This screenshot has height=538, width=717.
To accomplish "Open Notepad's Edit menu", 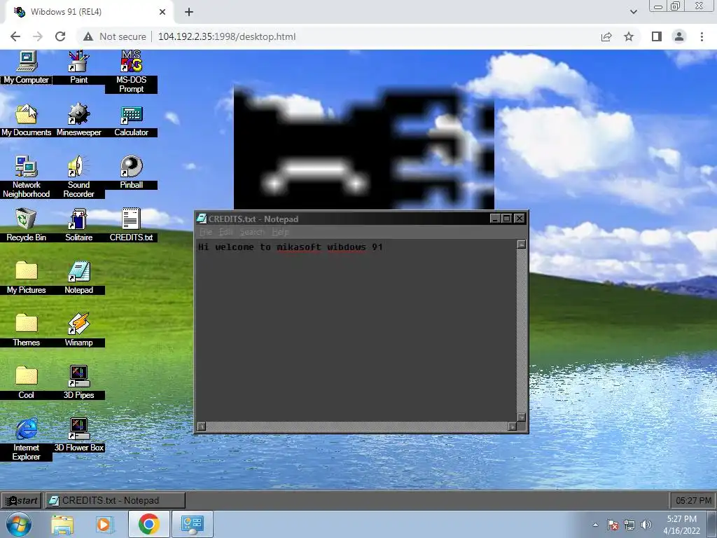I will point(226,232).
